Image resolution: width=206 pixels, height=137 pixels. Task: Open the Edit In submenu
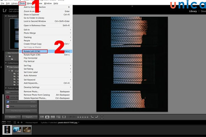pyautogui.click(x=46, y=30)
